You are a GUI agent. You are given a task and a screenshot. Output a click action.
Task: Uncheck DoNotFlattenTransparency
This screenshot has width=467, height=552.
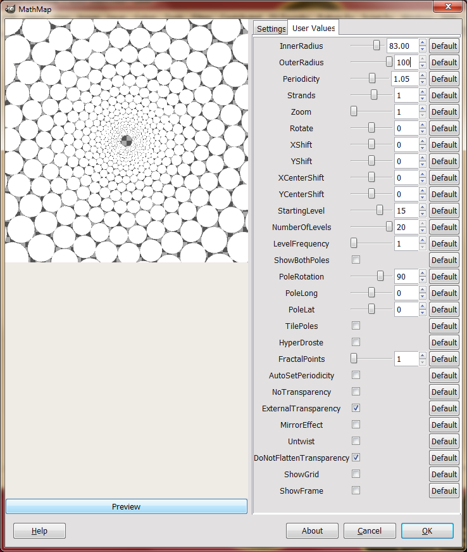[x=356, y=458]
